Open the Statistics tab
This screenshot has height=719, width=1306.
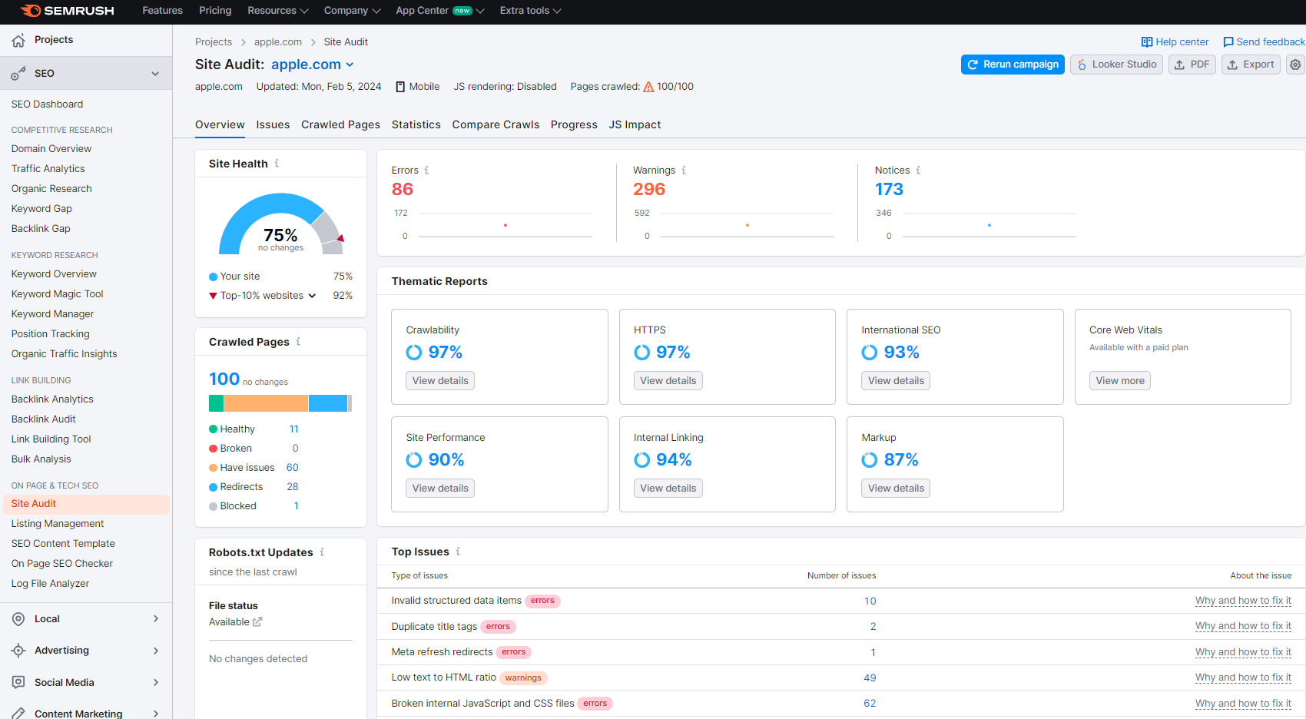click(x=416, y=125)
